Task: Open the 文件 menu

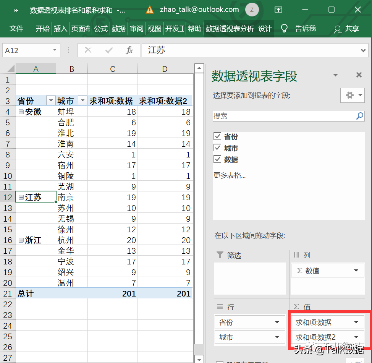Action: tap(16, 29)
